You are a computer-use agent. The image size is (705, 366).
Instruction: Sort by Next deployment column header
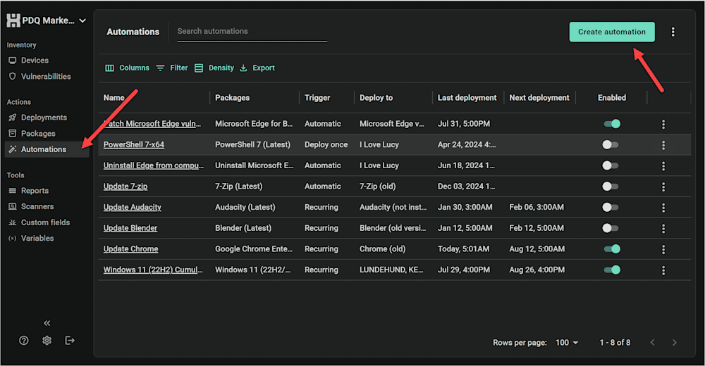pyautogui.click(x=539, y=97)
